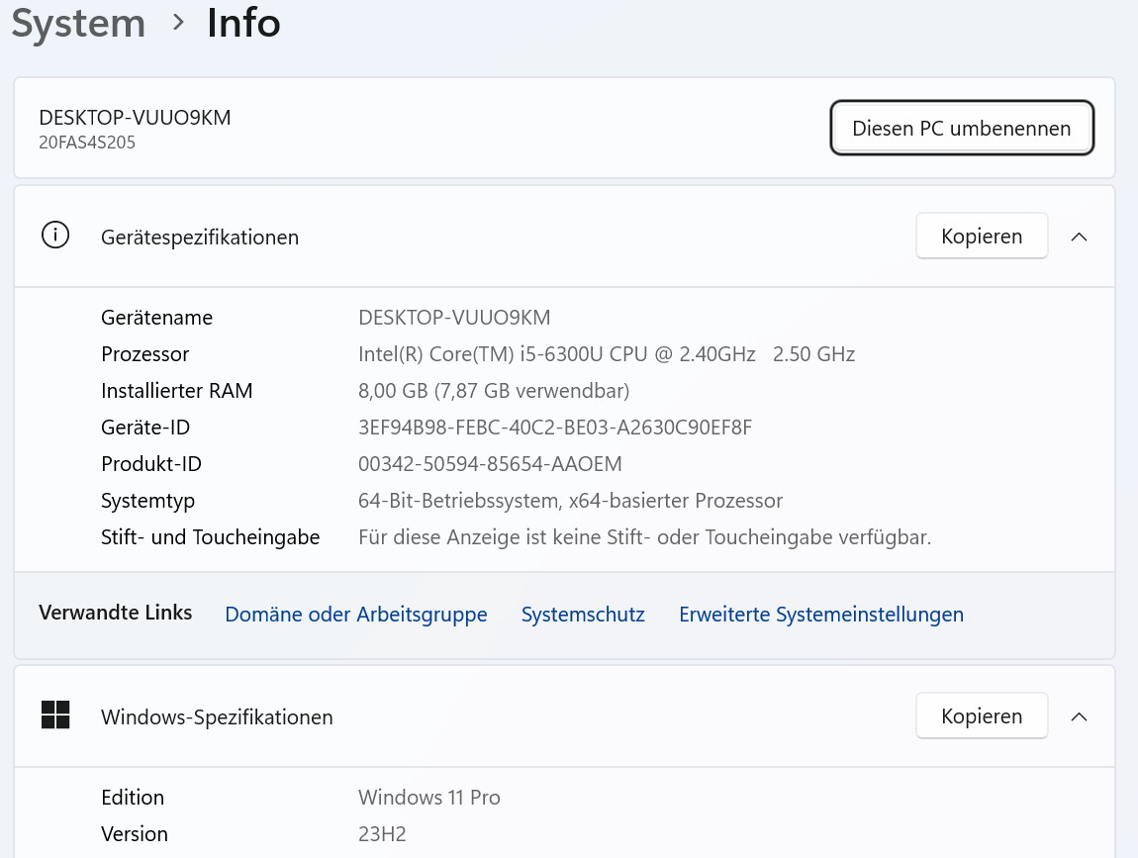Select processor value Intel Core i5-6300U
Image resolution: width=1138 pixels, height=858 pixels.
[607, 353]
